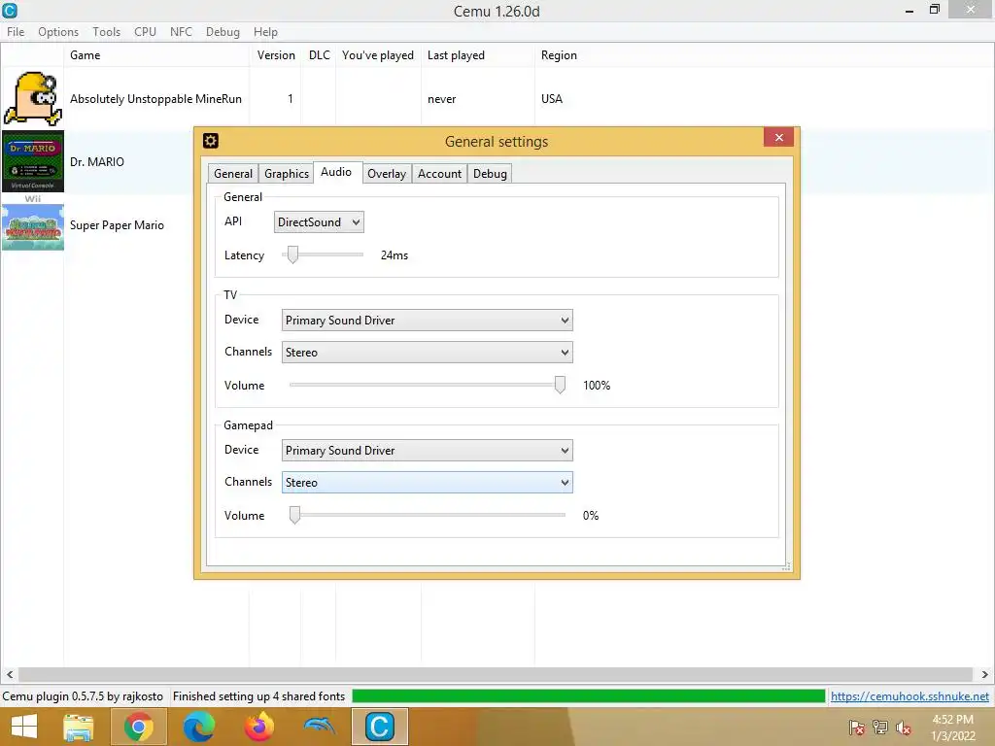Image resolution: width=995 pixels, height=746 pixels.
Task: Click the horizontal scrollbar right arrow
Action: point(985,674)
